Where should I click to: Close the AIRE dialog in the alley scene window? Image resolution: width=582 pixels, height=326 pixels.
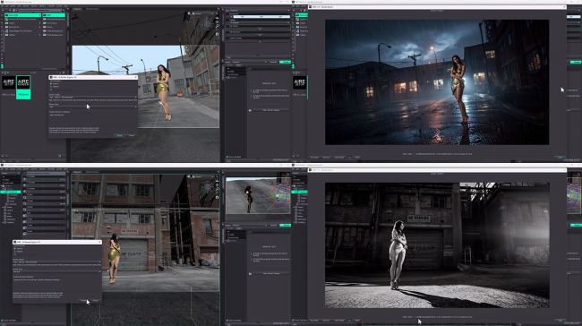(x=99, y=242)
